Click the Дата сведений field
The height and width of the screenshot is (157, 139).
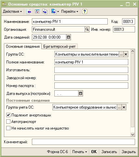(x=49, y=37)
